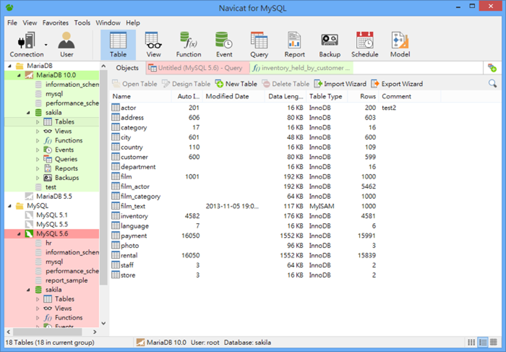Select the Function toolbar icon

click(x=189, y=45)
